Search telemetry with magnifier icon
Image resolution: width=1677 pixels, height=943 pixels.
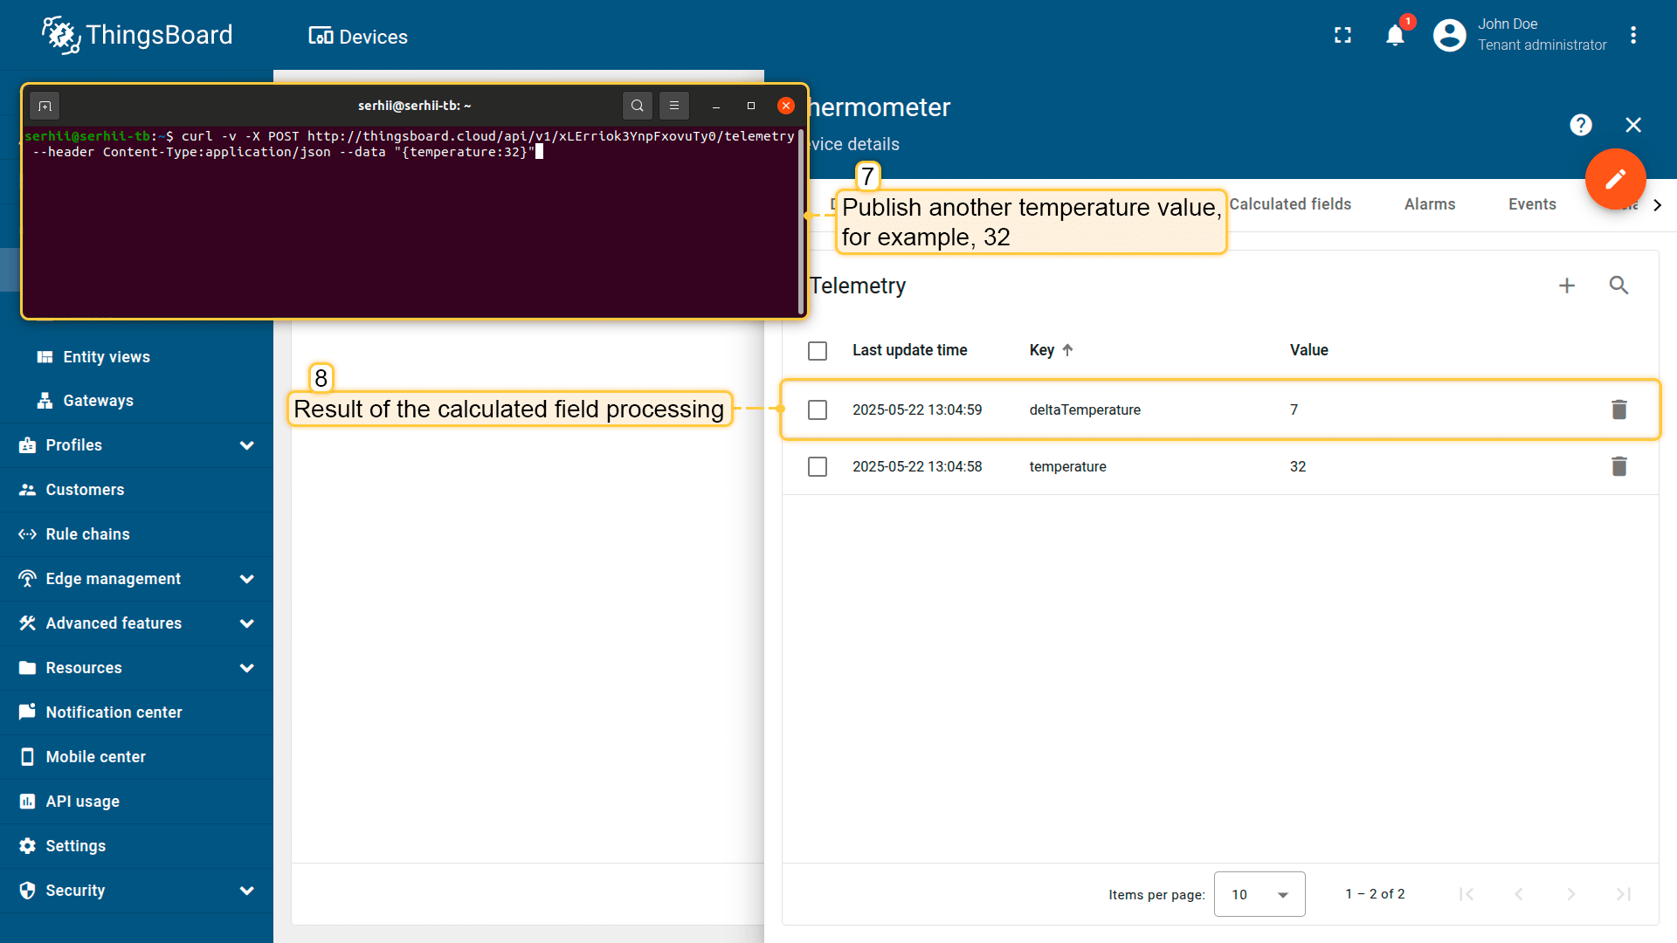coord(1618,286)
